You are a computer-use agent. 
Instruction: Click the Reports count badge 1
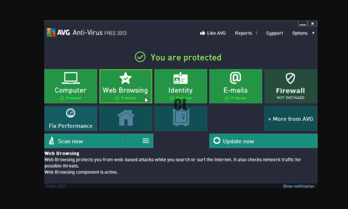click(256, 33)
